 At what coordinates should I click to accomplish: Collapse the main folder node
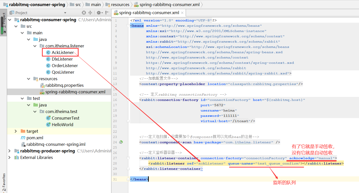click(x=22, y=33)
